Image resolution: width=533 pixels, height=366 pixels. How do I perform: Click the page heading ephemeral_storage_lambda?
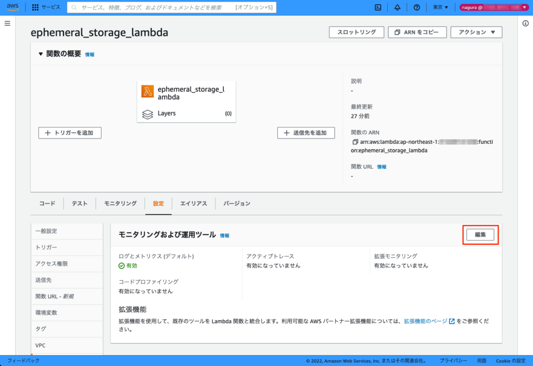coord(99,33)
